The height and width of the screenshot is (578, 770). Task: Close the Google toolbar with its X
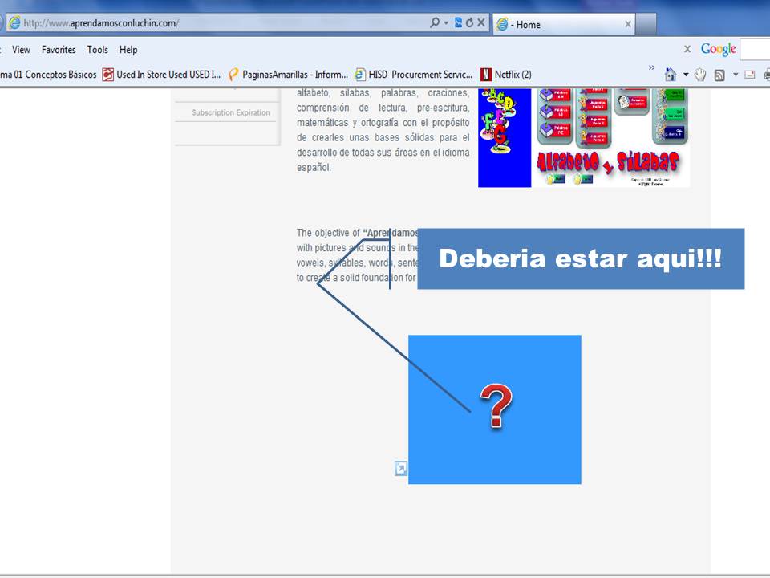click(x=687, y=49)
